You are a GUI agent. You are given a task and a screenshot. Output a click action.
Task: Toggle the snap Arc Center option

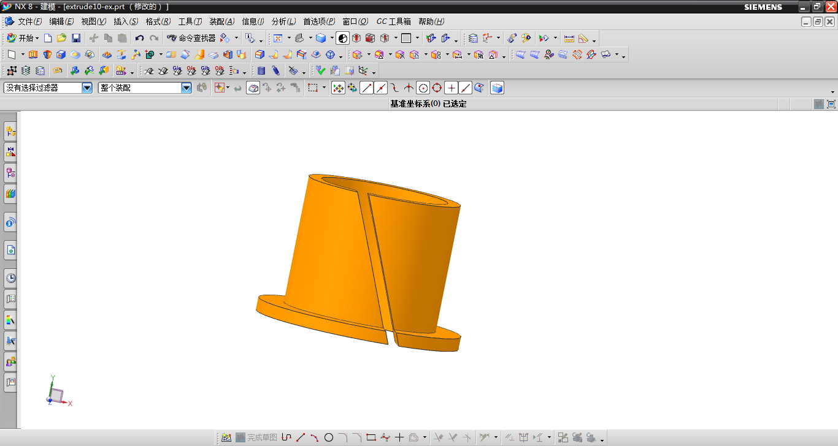[x=423, y=88]
